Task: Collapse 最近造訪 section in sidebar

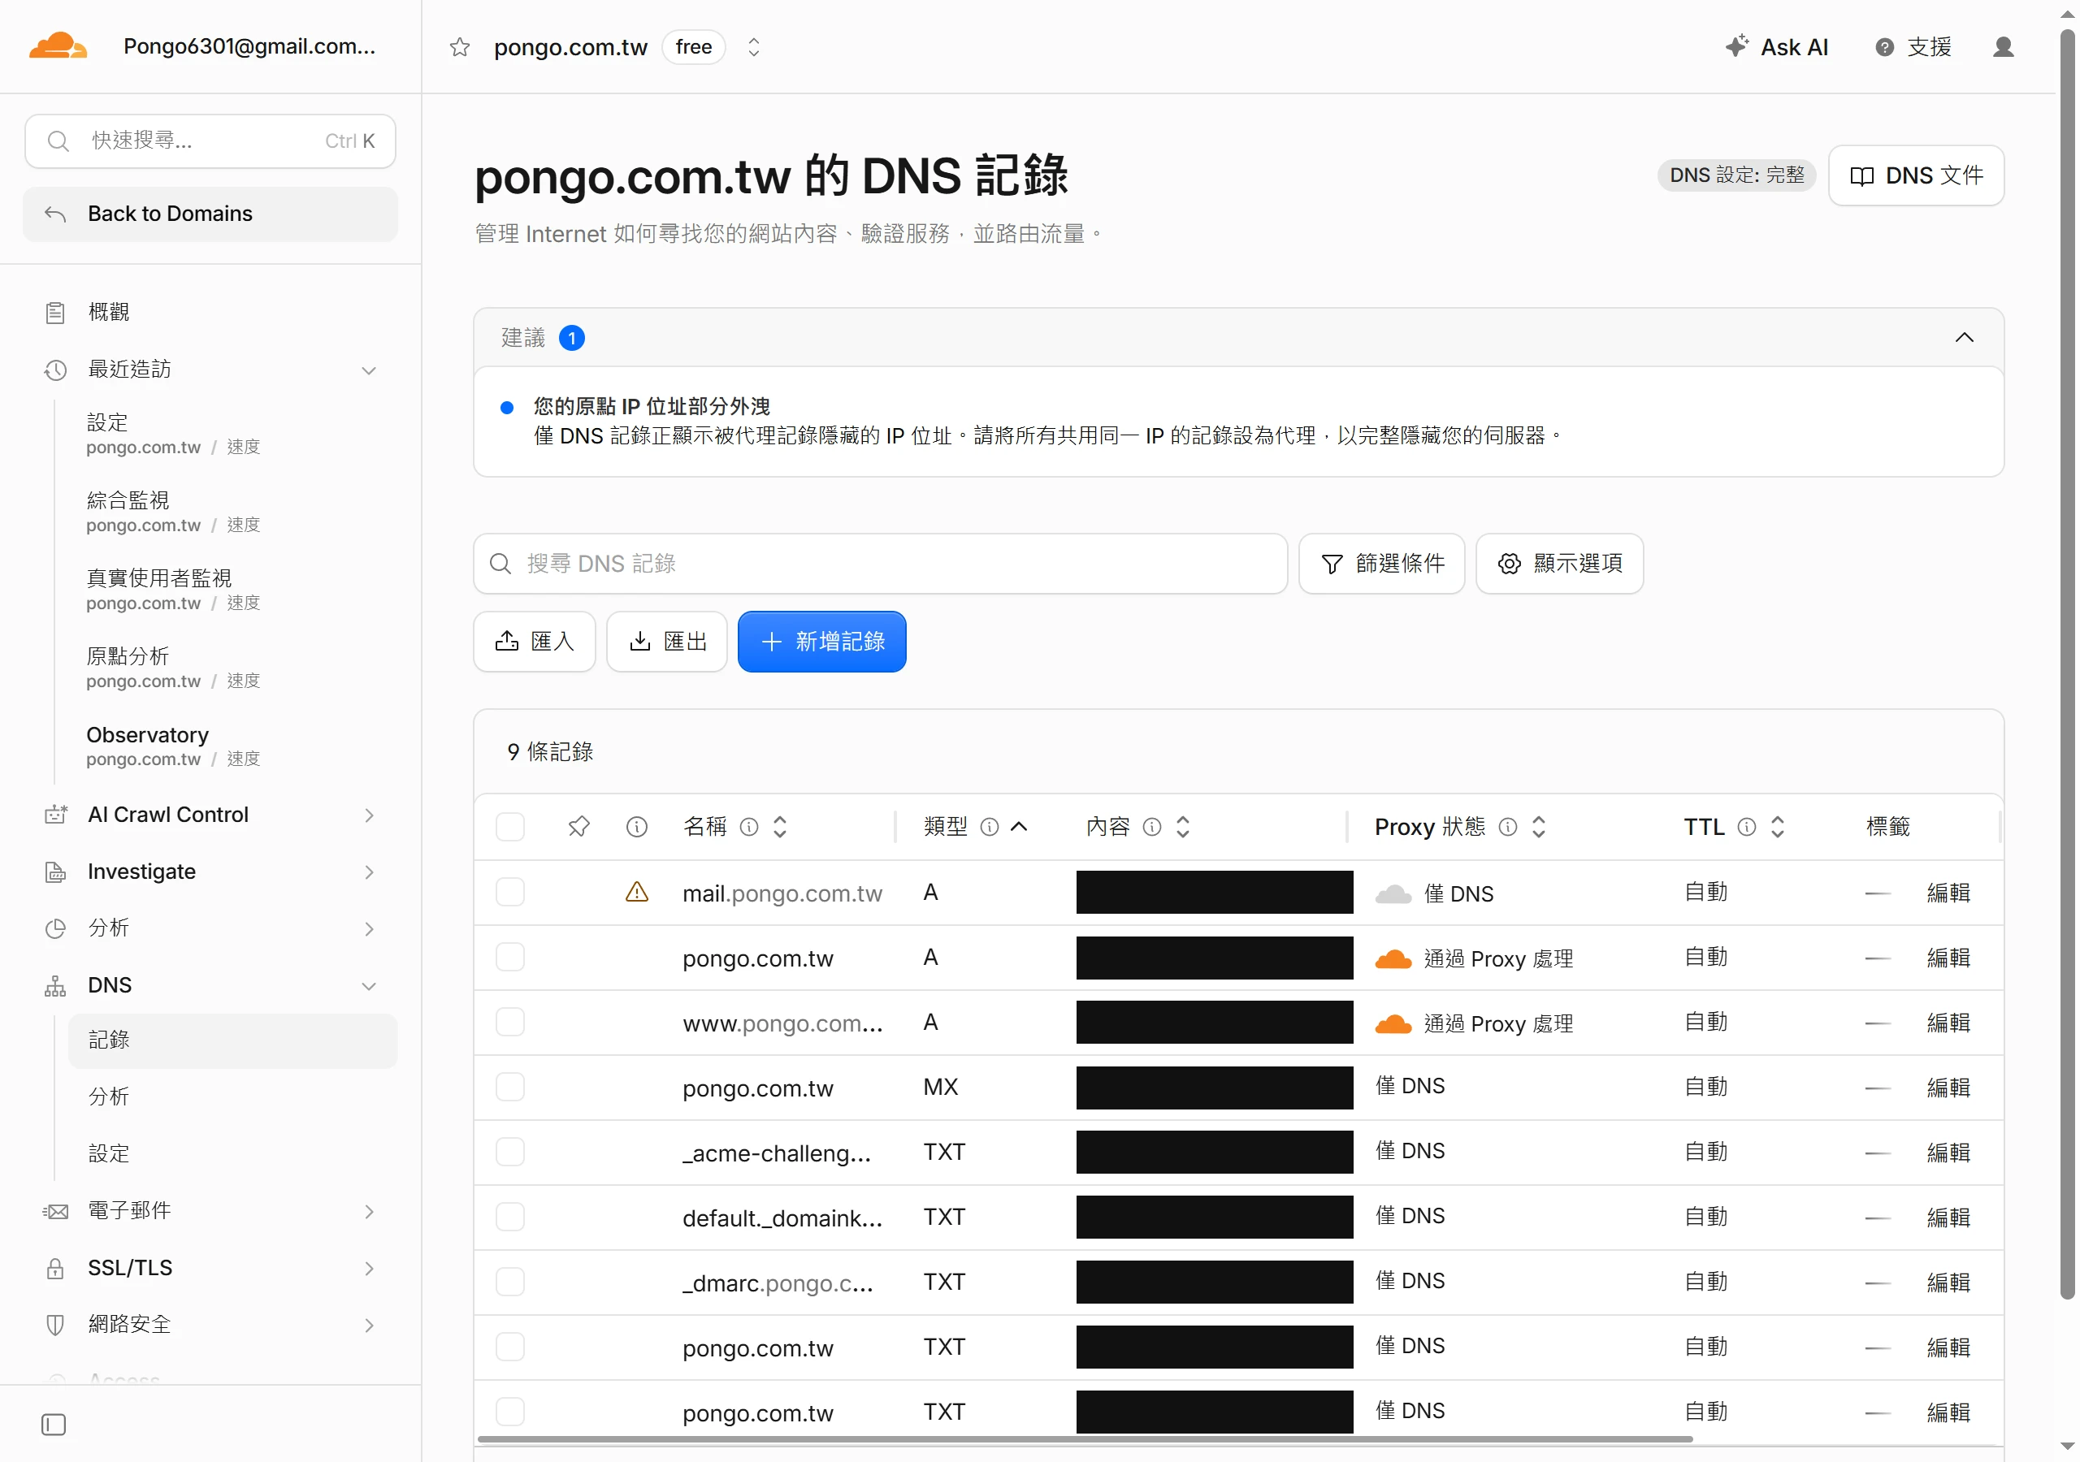Action: point(369,370)
